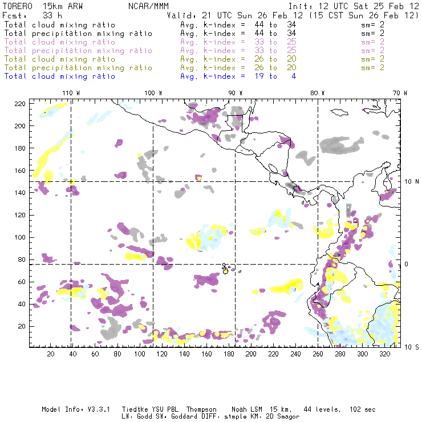Click the blue 'Avg. k-index = 19 to 4' text
422x422 pixels.
[238, 76]
